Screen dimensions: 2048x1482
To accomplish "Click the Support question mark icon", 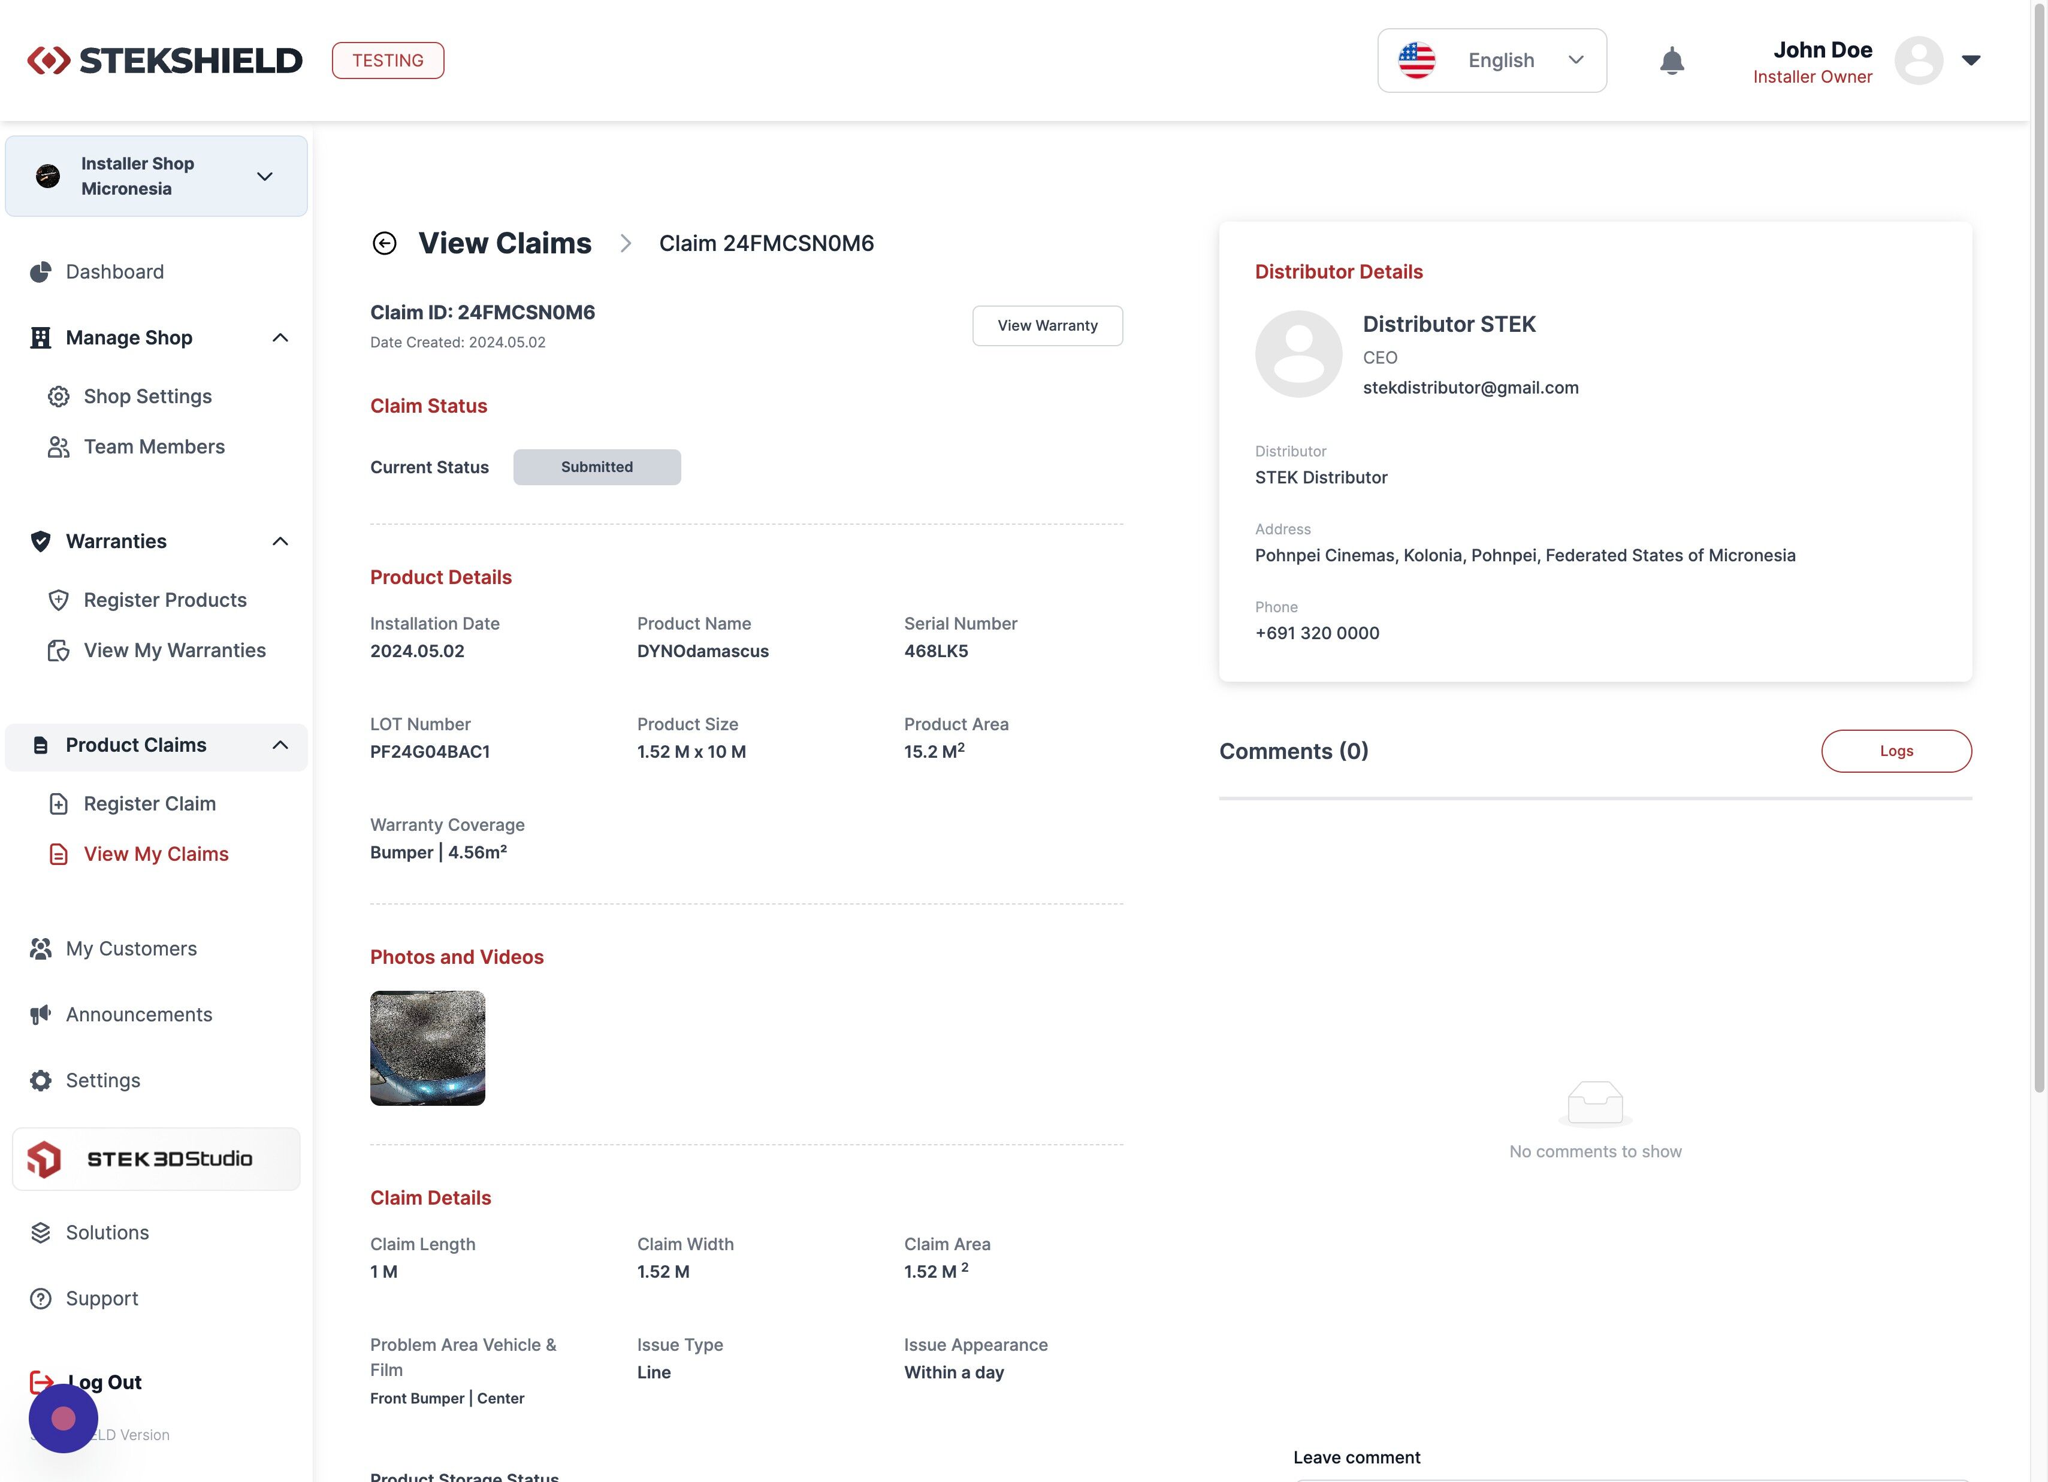I will coord(41,1299).
